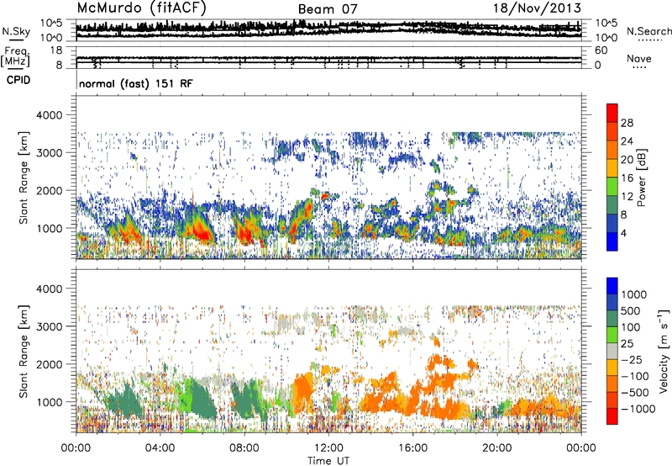Click the 'Freq. [MHz]' label
Viewport: 672px width, 466px height.
coord(15,57)
